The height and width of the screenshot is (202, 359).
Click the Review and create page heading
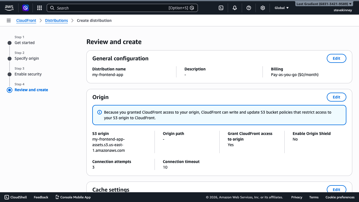[114, 42]
